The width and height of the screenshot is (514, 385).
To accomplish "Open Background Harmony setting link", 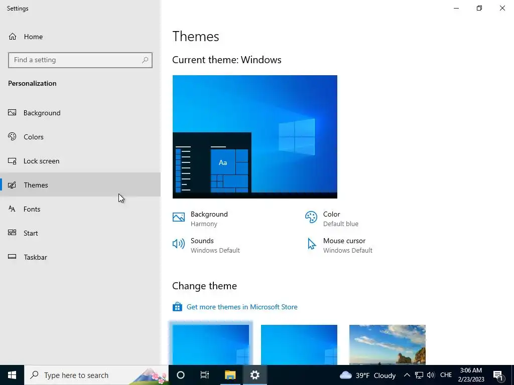I will point(200,219).
